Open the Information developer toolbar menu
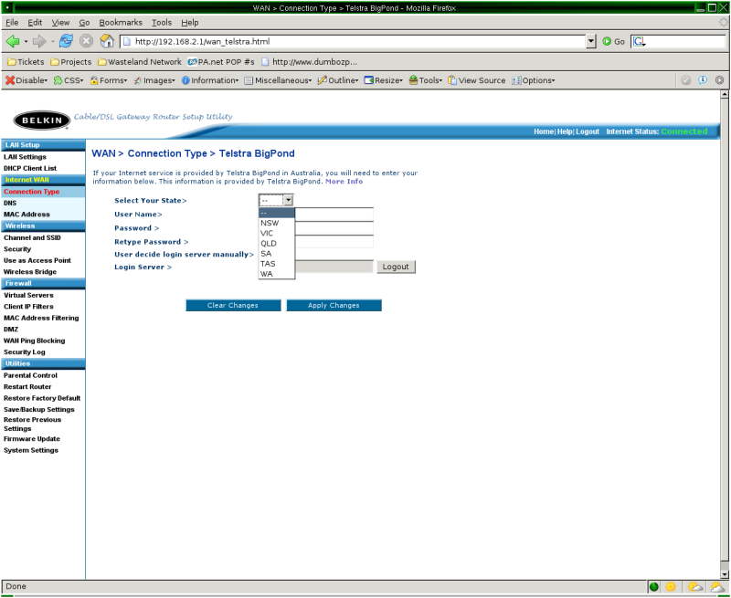The width and height of the screenshot is (731, 598). click(210, 80)
